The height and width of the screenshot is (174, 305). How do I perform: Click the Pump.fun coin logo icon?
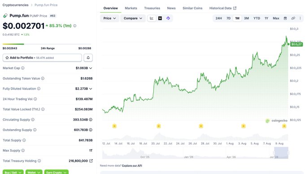[5, 16]
